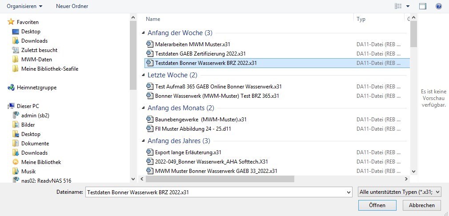Open the MWM-Daten folder icon
449x216 pixels.
point(16,60)
